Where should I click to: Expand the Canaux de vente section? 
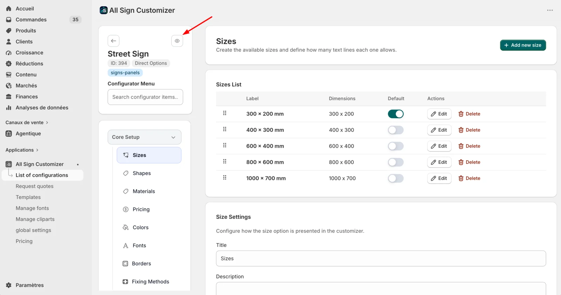click(x=27, y=122)
